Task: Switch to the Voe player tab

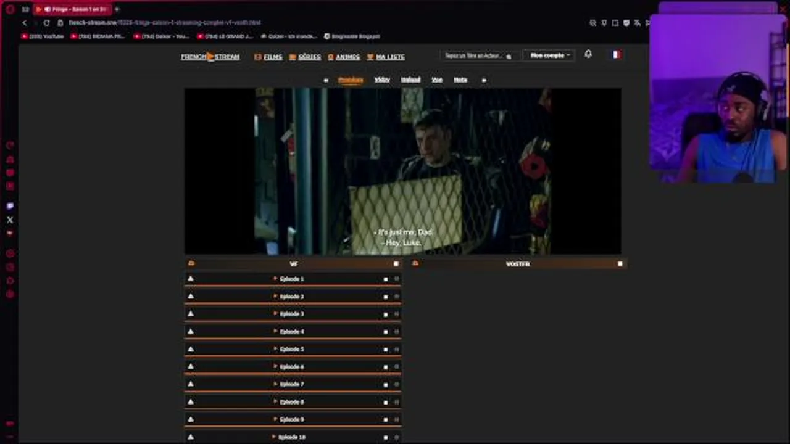Action: tap(437, 80)
